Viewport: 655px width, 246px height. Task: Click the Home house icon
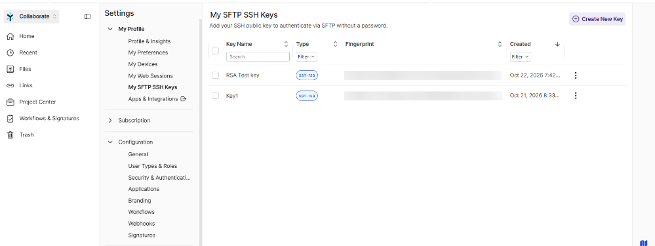[10, 36]
